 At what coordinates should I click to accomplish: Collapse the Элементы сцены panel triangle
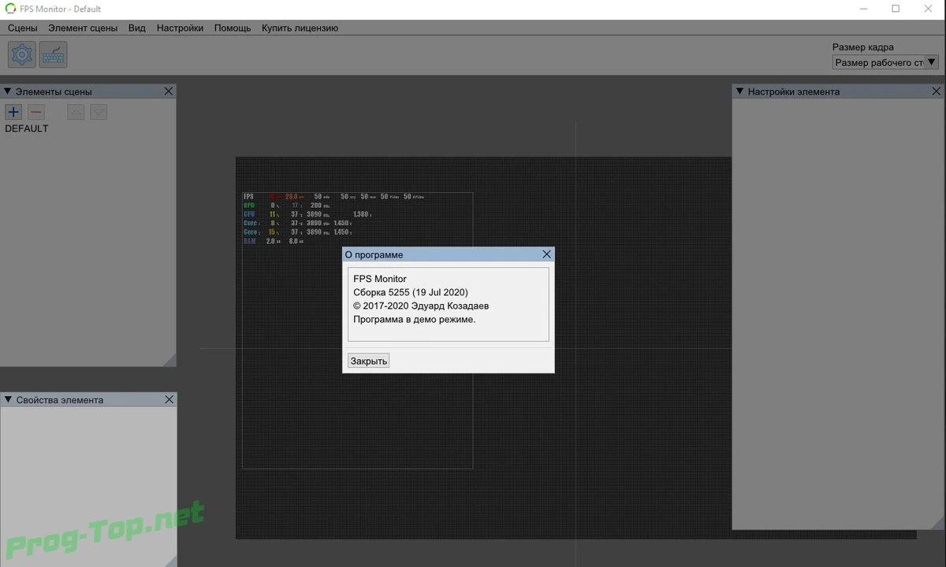[x=8, y=91]
